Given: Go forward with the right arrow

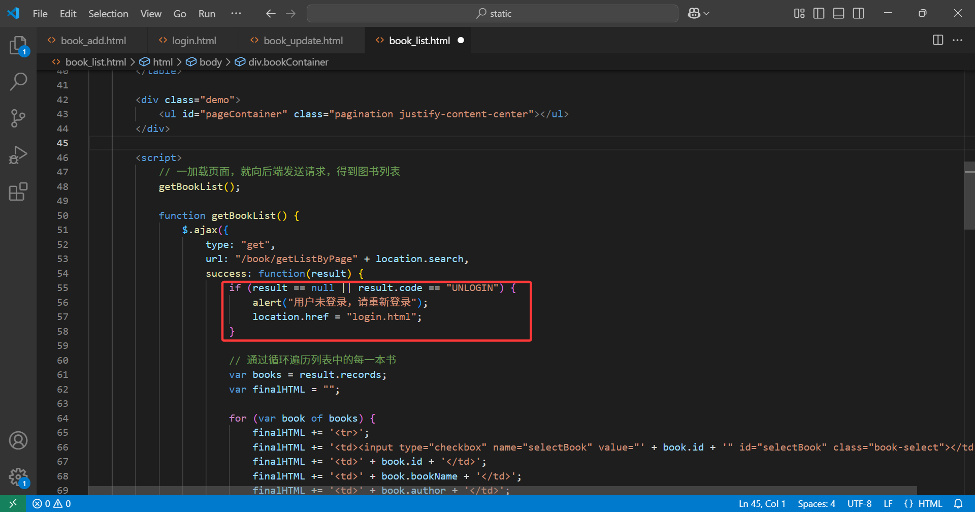Looking at the screenshot, I should 291,14.
